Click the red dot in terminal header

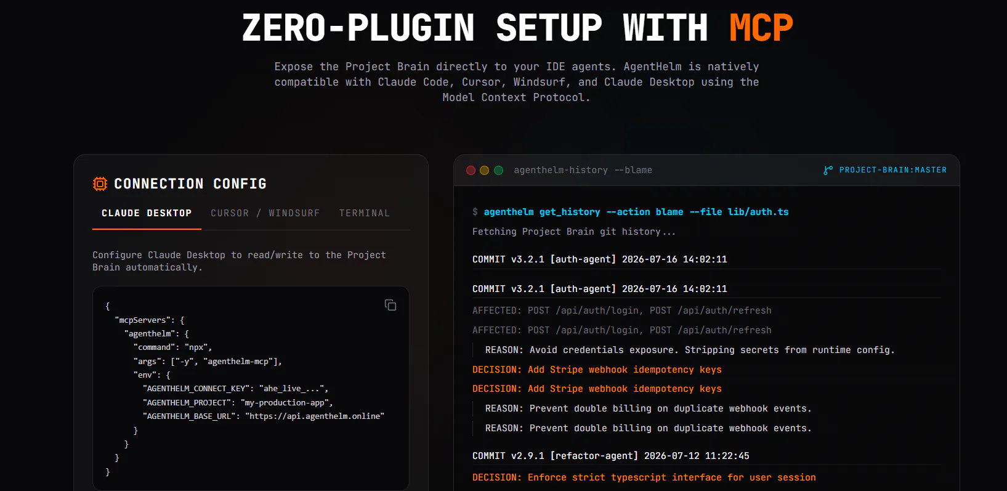pyautogui.click(x=471, y=170)
